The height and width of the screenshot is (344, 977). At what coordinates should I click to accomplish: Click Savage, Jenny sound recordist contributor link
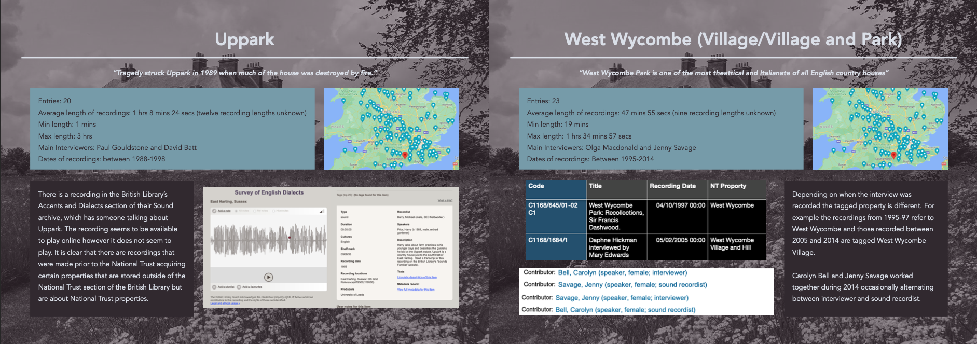coord(632,285)
